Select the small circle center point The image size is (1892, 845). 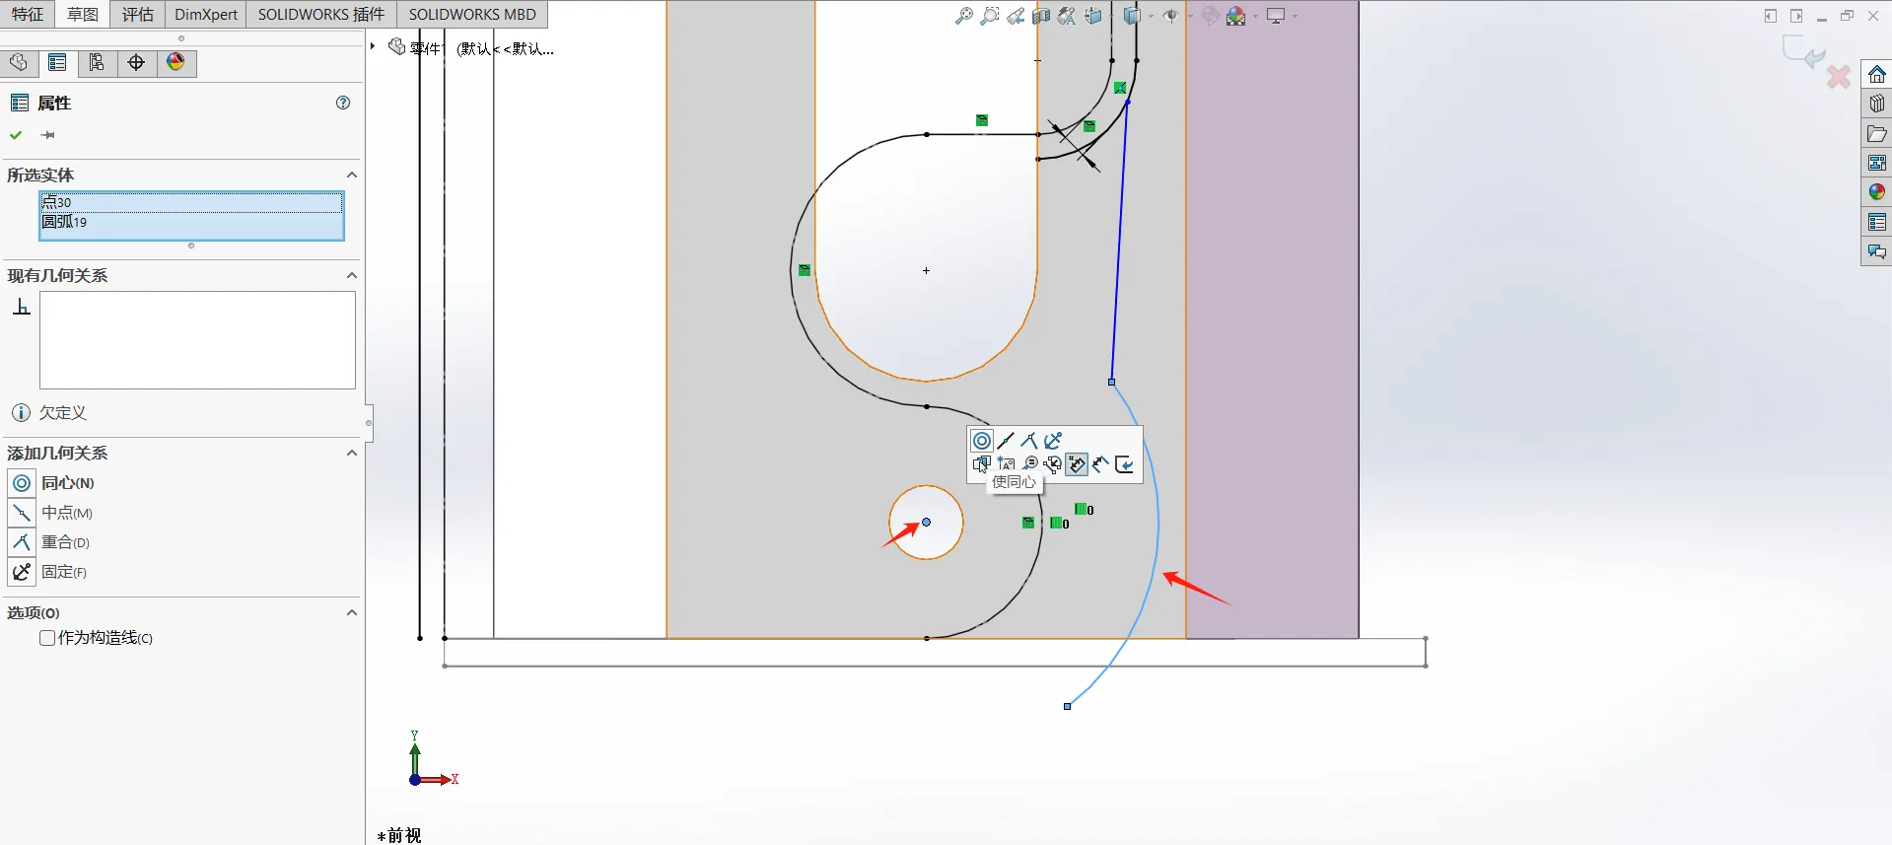(x=926, y=523)
